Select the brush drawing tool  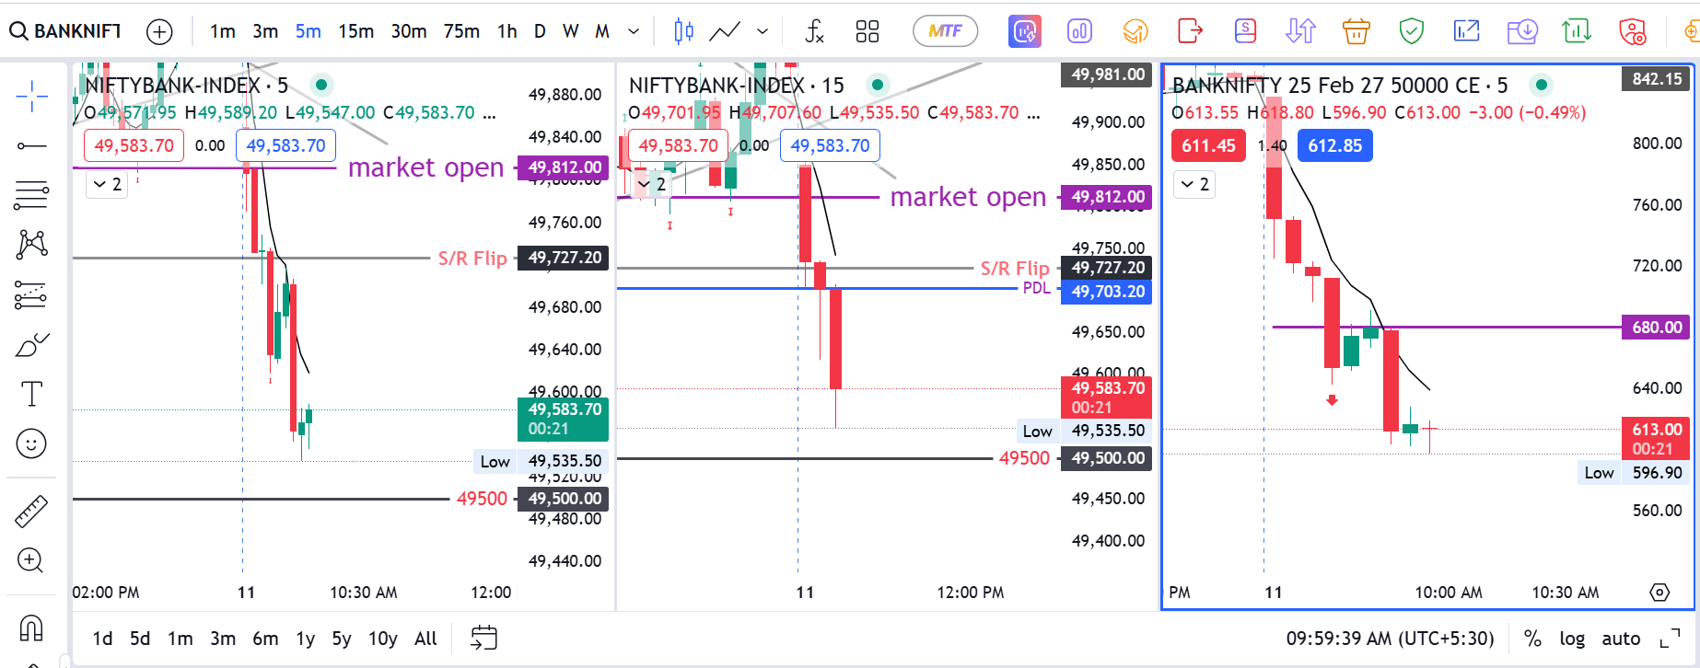pyautogui.click(x=31, y=345)
